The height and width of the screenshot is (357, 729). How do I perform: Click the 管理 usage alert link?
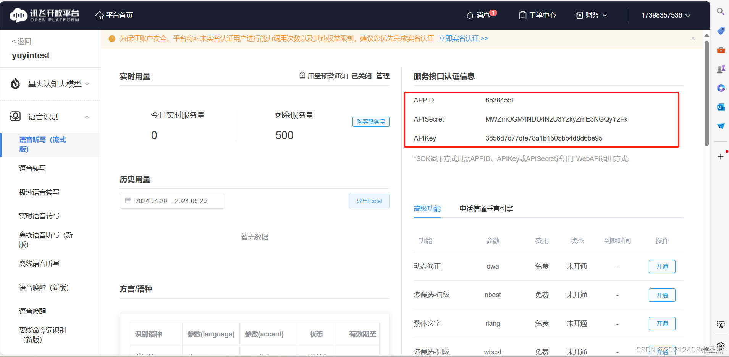383,76
